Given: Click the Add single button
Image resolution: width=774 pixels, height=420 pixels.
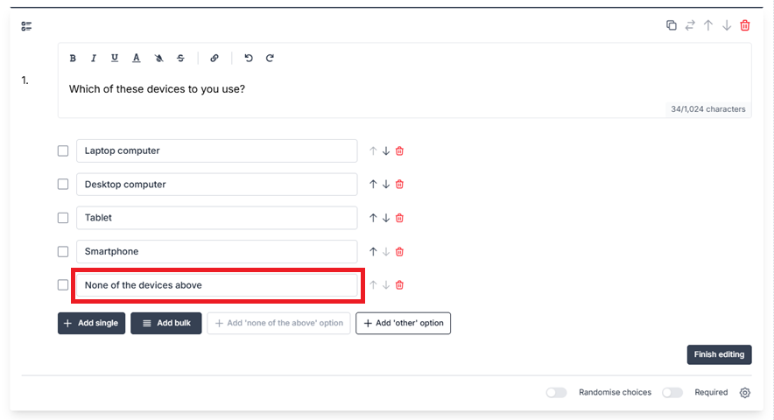Looking at the screenshot, I should (x=91, y=323).
